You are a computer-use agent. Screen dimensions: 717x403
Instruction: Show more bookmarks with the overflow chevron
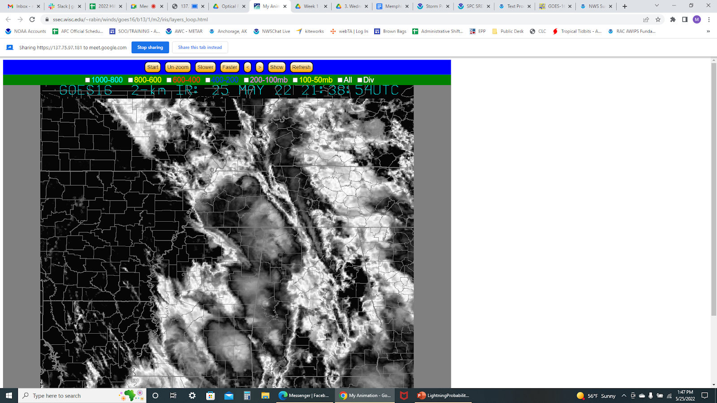(x=708, y=31)
